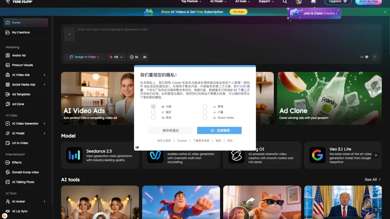
Task: Click the search magnifier in top bar
Action: click(x=285, y=2)
